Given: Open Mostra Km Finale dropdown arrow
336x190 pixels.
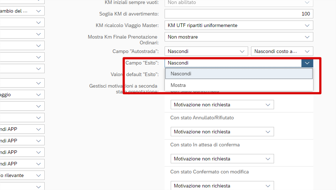Looking at the screenshot, I should click(x=307, y=37).
